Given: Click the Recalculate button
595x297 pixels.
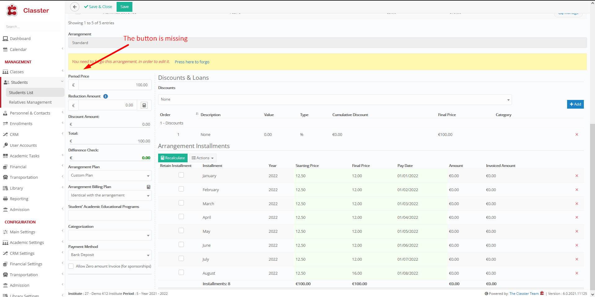Looking at the screenshot, I should point(173,158).
